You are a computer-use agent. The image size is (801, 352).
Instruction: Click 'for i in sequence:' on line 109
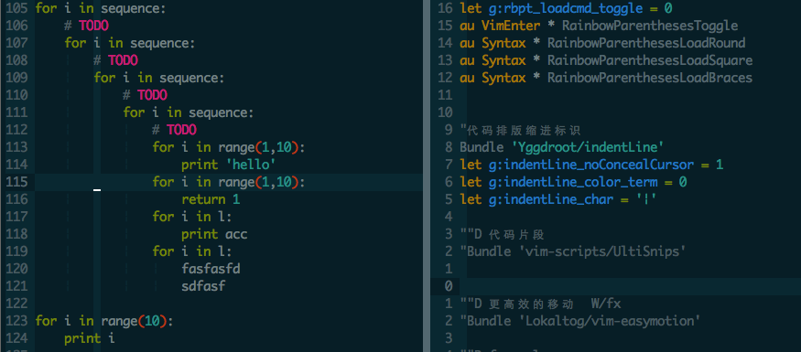[159, 78]
